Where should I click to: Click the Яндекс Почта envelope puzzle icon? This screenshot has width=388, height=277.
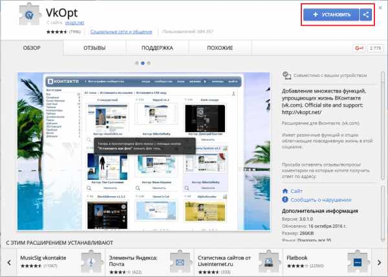point(180,261)
